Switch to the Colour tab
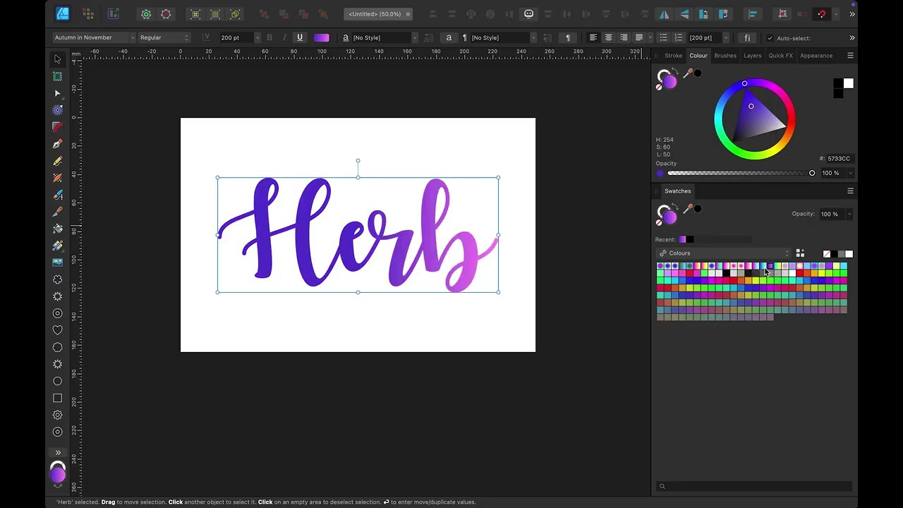The image size is (903, 508). (698, 56)
